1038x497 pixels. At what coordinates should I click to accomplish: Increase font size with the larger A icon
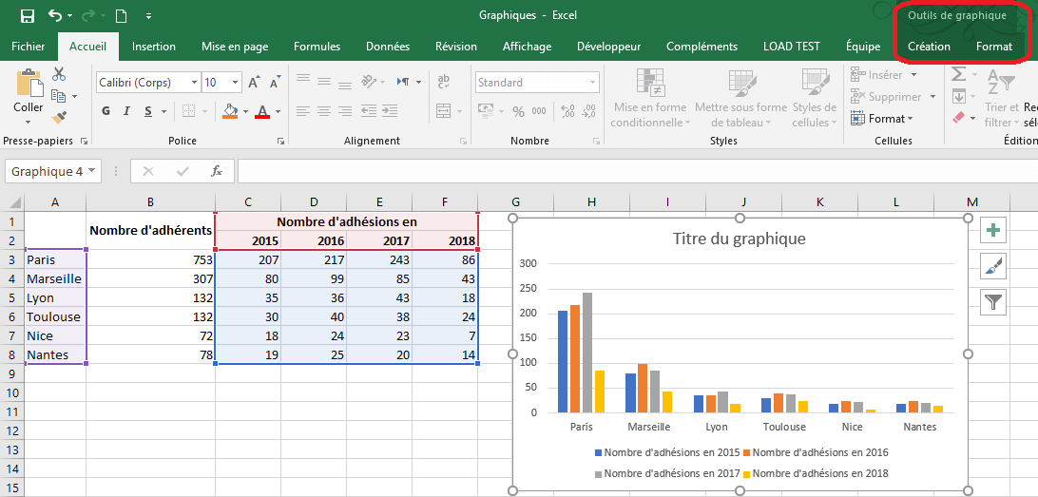coord(254,83)
